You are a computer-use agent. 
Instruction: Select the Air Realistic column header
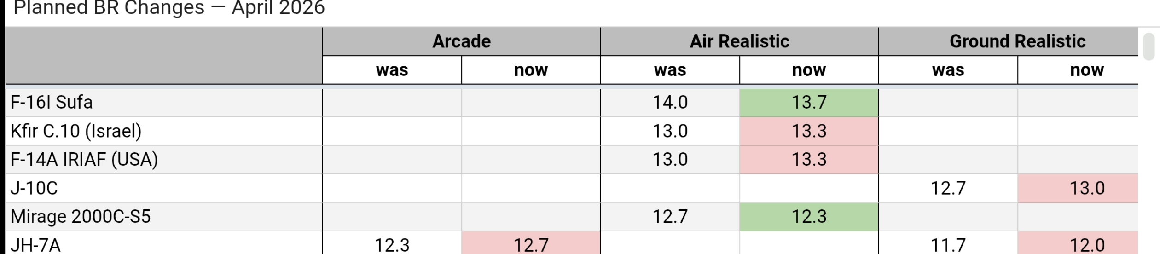point(739,41)
